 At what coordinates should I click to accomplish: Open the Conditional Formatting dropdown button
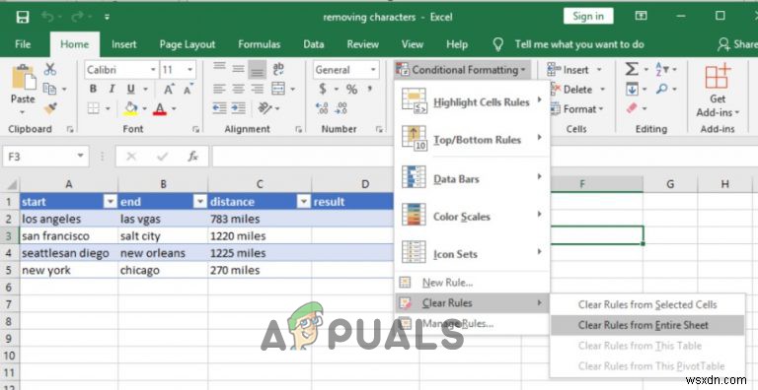point(462,70)
